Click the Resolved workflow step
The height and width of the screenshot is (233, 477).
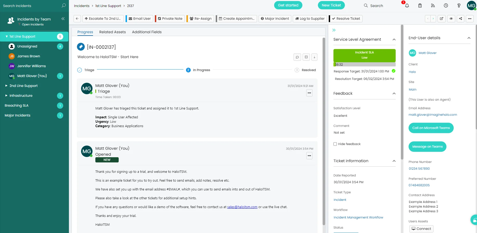[x=305, y=70]
